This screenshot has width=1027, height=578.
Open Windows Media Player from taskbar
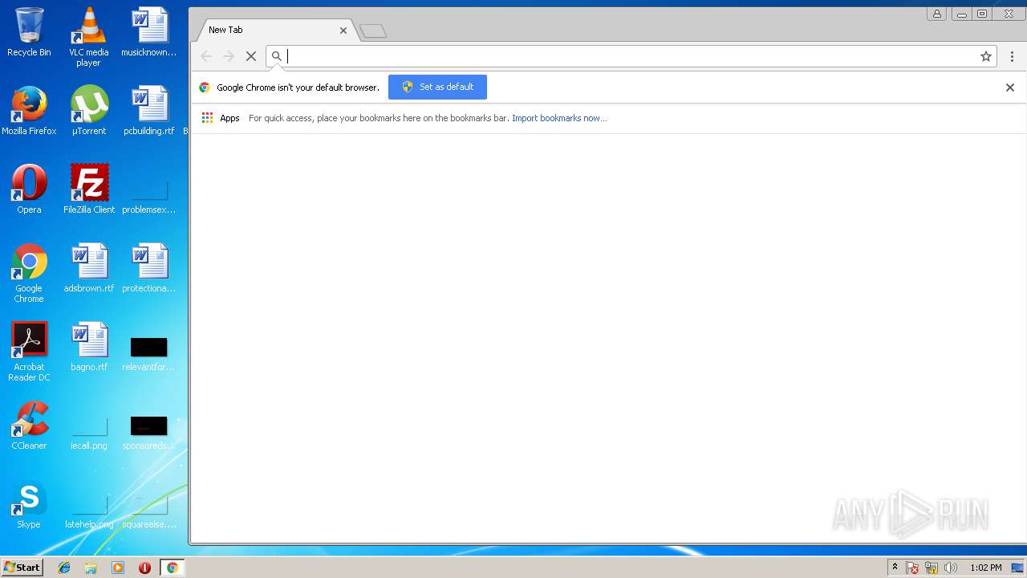[118, 568]
